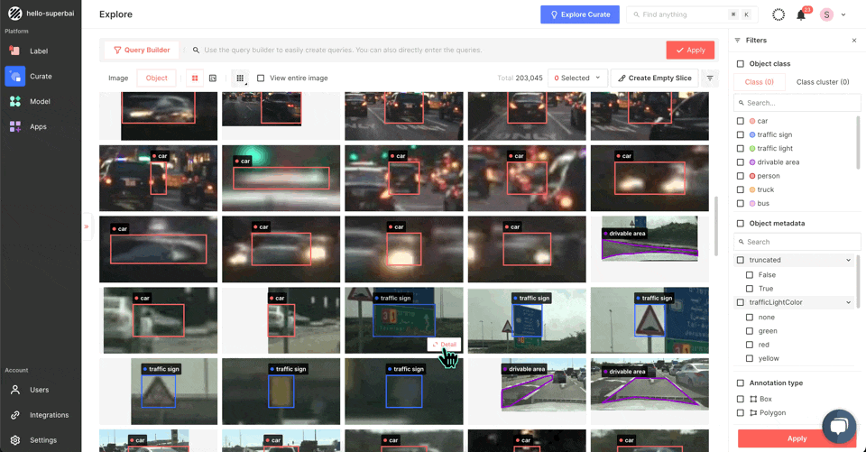
Task: Open the Query Builder
Action: 142,50
